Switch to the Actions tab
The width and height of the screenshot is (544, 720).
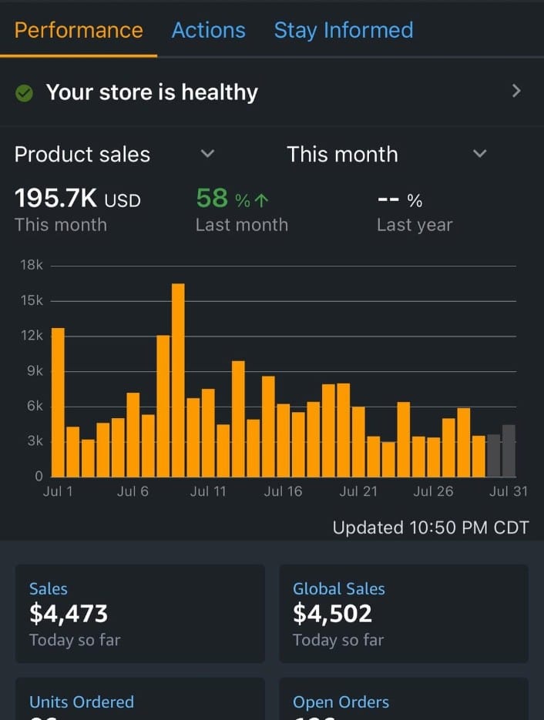coord(208,30)
